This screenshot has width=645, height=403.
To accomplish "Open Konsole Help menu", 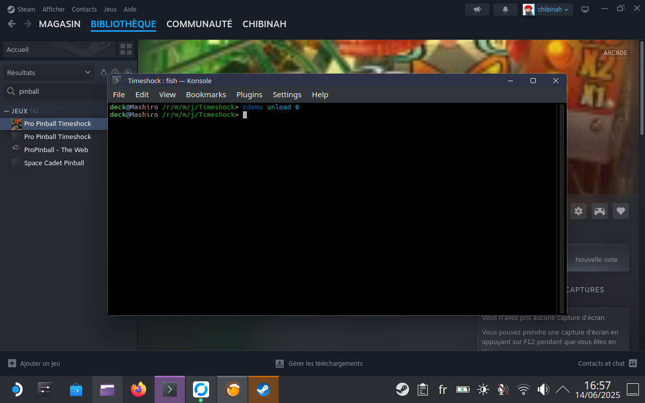I will click(x=320, y=94).
